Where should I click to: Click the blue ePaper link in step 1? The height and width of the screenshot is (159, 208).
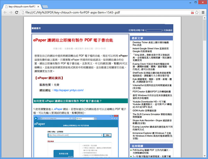[58, 109]
